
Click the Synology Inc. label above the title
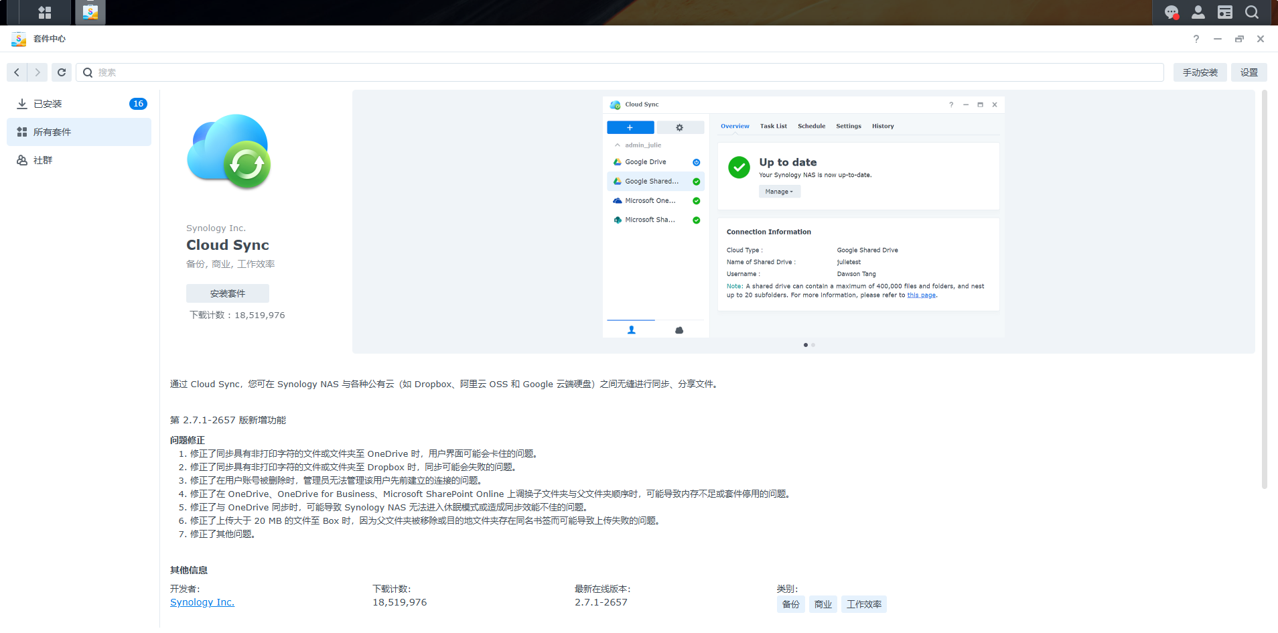pos(216,228)
